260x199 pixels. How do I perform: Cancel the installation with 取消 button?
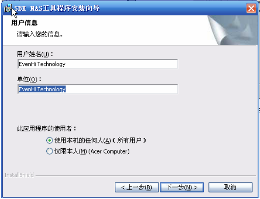pyautogui.click(x=230, y=187)
